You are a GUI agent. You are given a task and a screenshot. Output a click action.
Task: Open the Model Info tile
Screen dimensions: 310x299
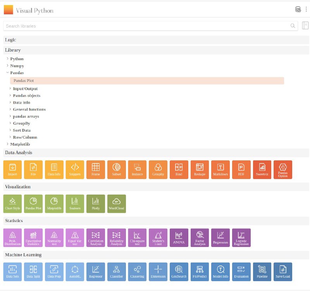(x=220, y=272)
